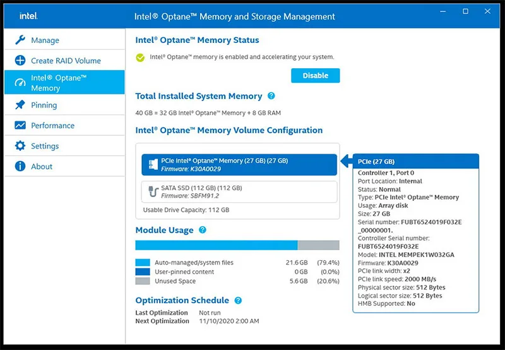Click the Unused Space color swatch
Image resolution: width=505 pixels, height=350 pixels.
tap(143, 281)
